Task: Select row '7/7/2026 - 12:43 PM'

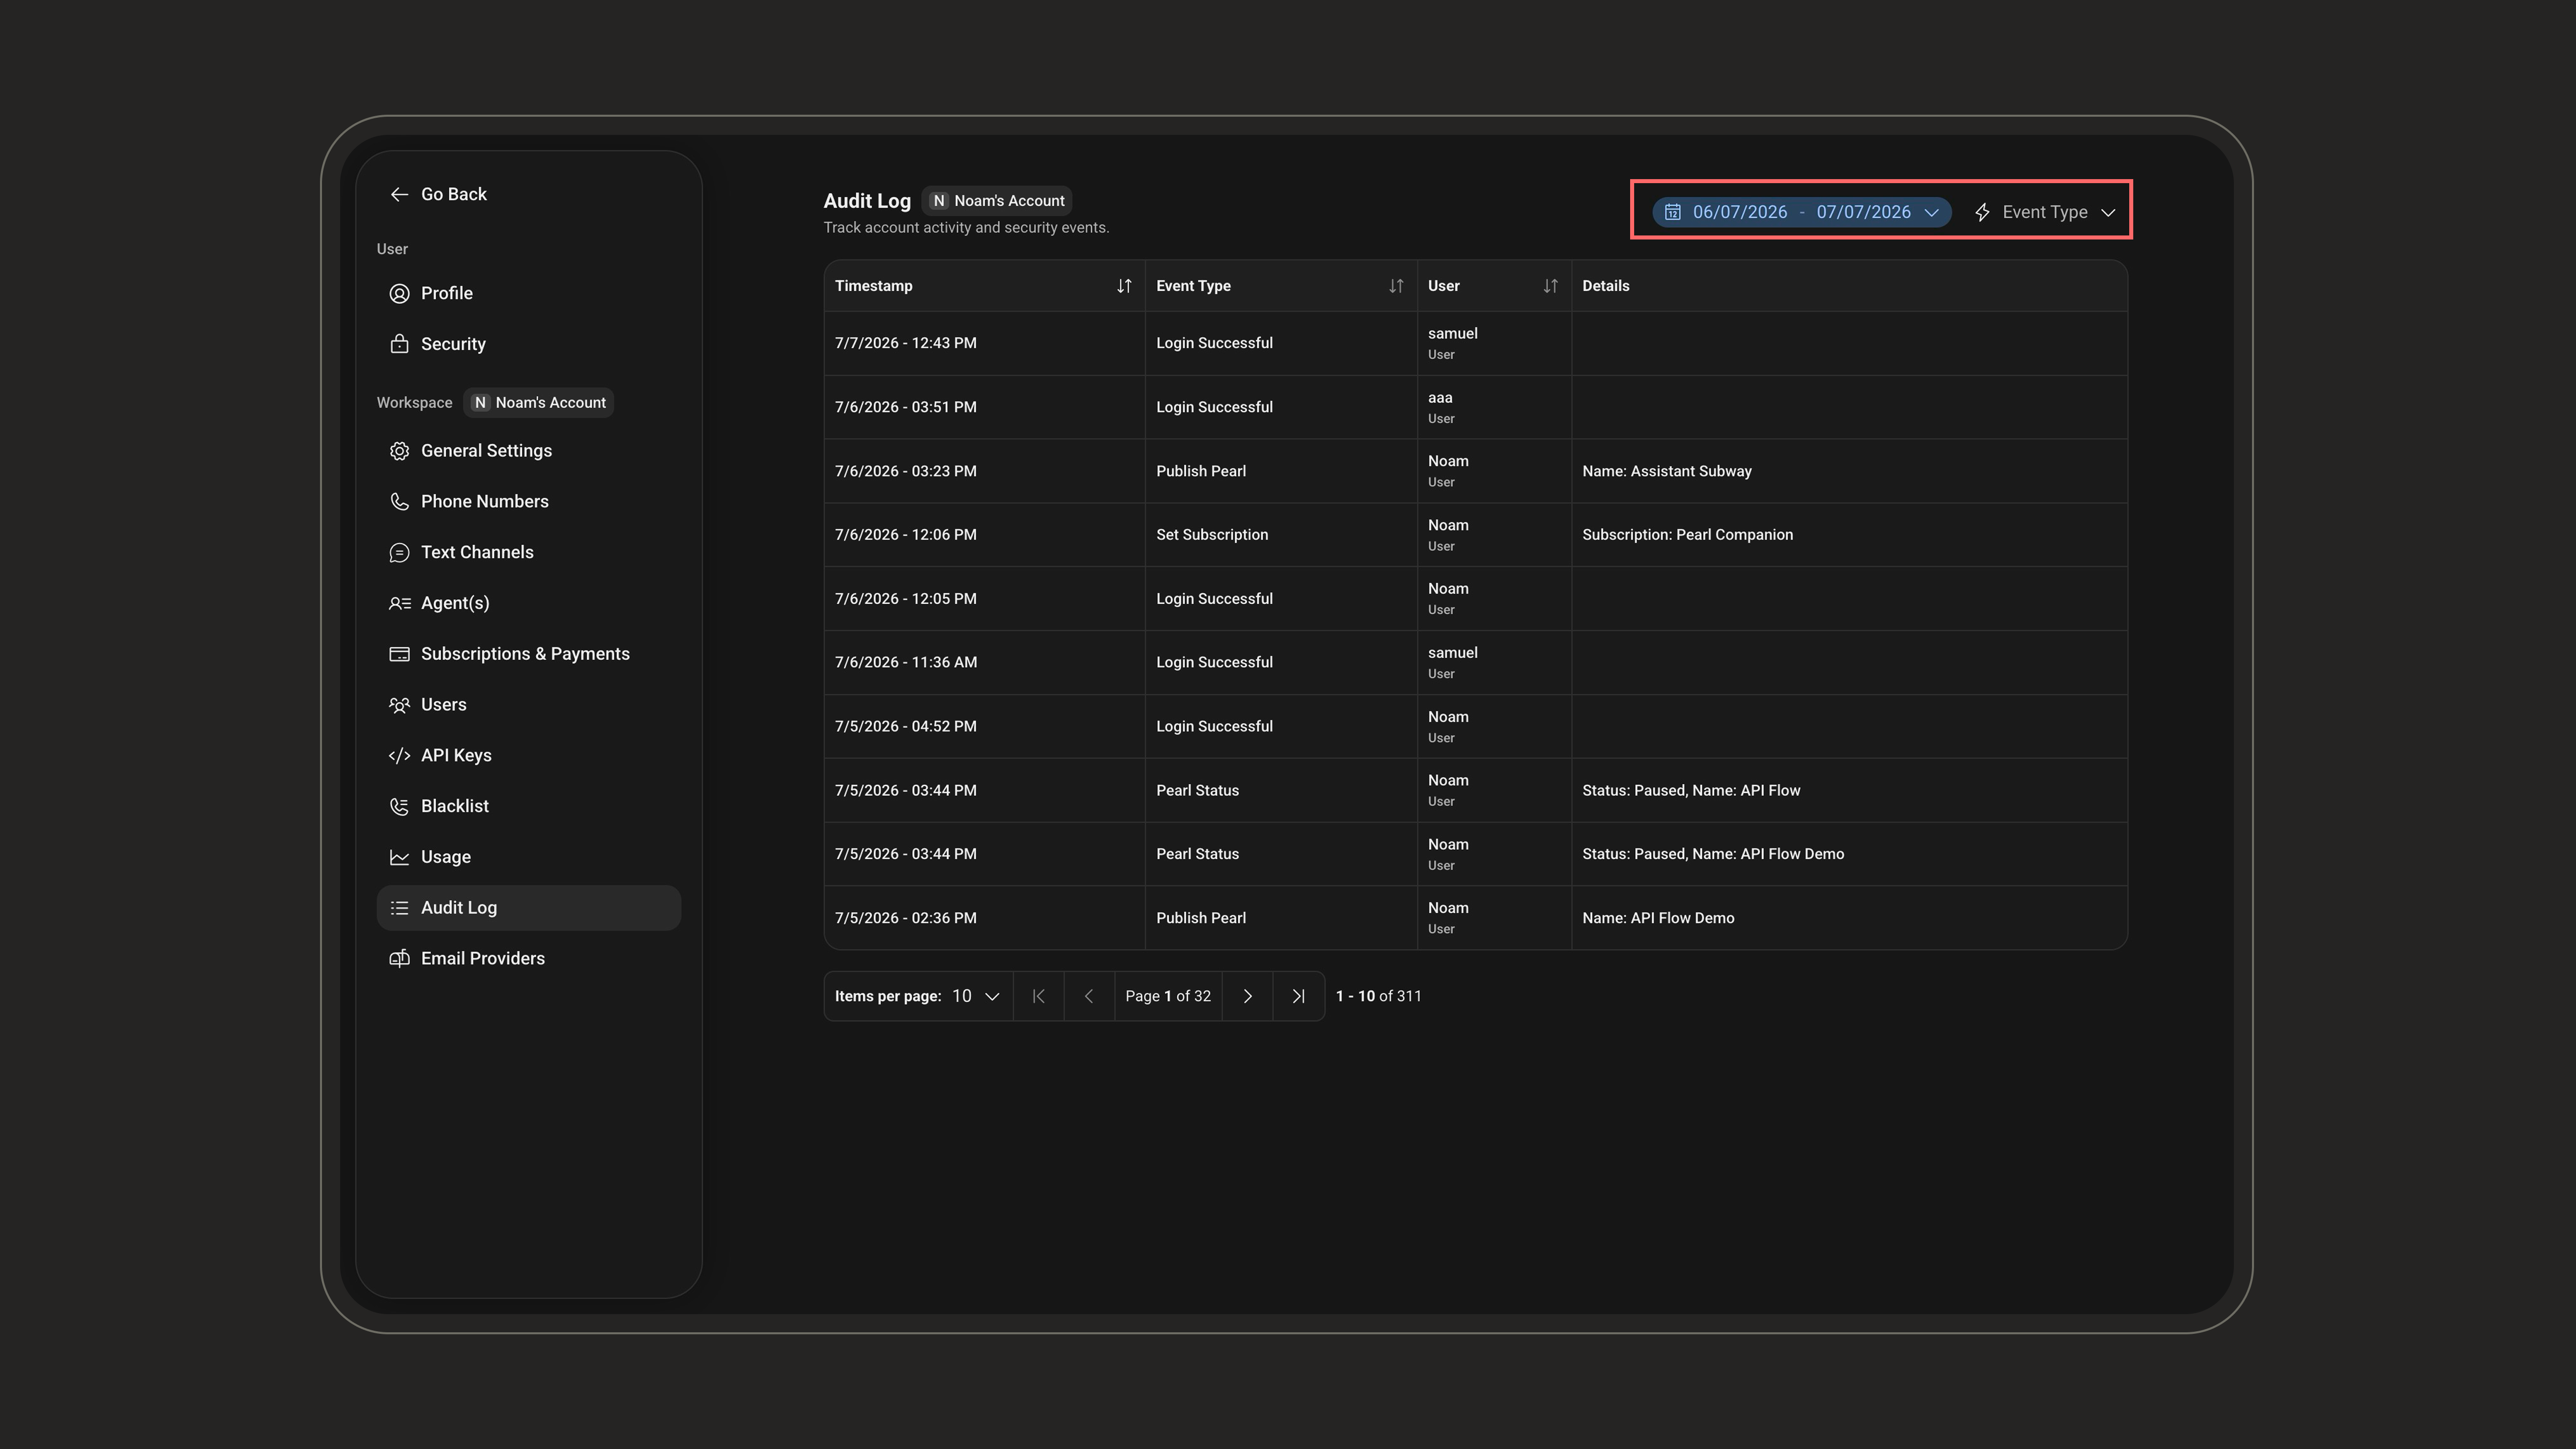Action: [x=1475, y=343]
